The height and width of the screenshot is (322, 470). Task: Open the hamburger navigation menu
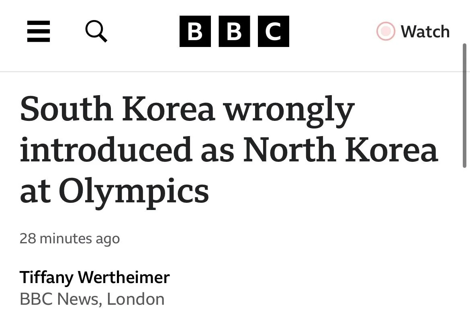click(x=39, y=31)
